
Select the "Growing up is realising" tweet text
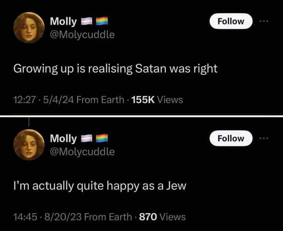[116, 69]
